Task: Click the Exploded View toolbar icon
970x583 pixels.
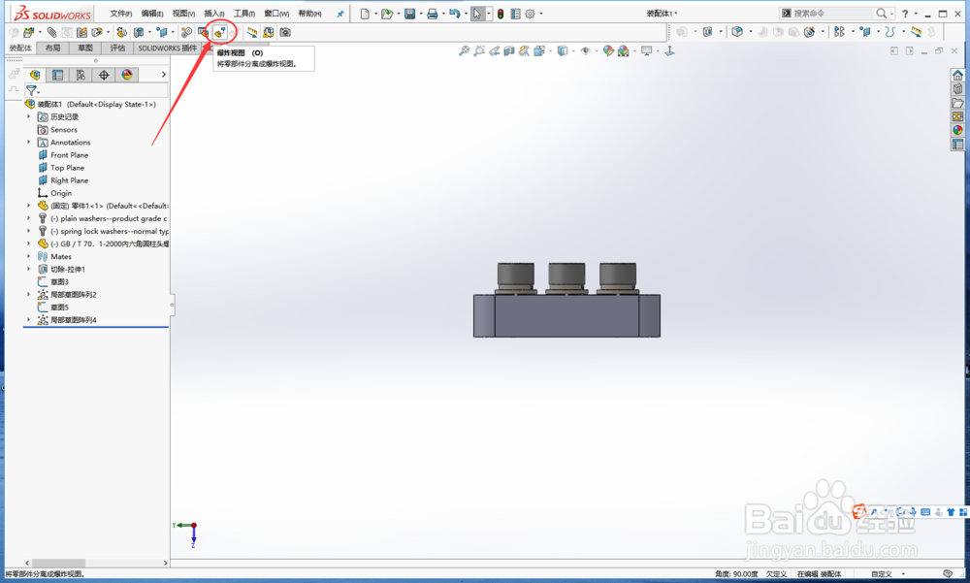Action: click(x=219, y=32)
